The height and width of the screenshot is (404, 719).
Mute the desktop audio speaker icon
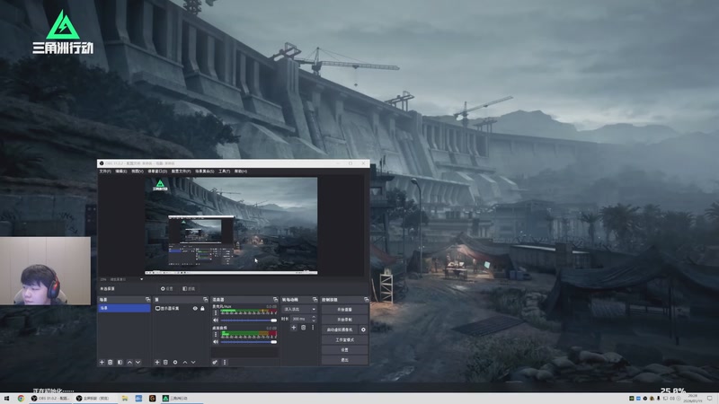(216, 342)
